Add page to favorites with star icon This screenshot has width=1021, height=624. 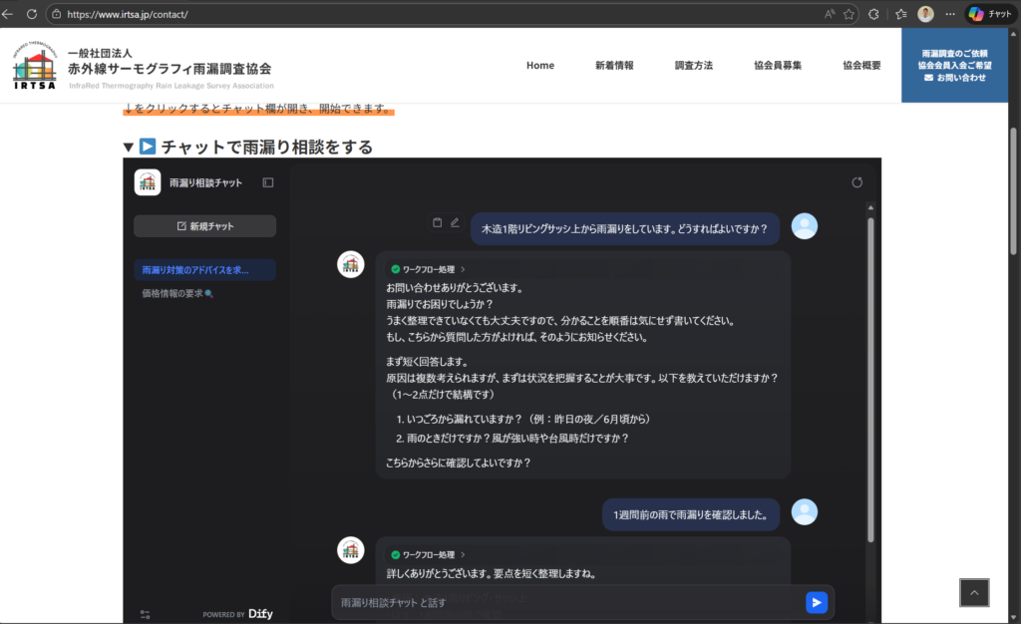[x=849, y=14]
